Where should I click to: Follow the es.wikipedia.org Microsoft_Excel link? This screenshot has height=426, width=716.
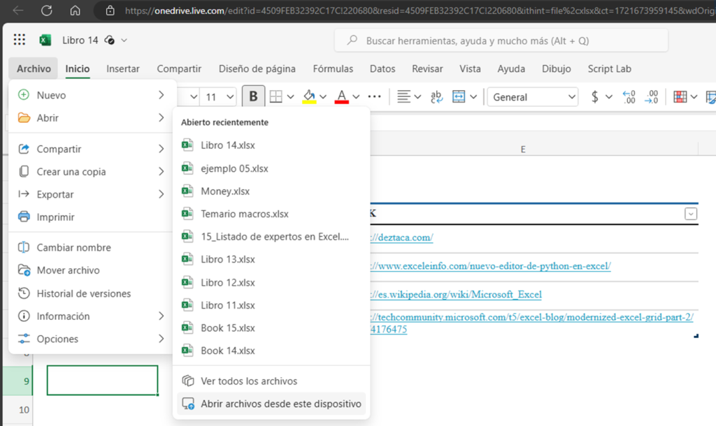[456, 294]
